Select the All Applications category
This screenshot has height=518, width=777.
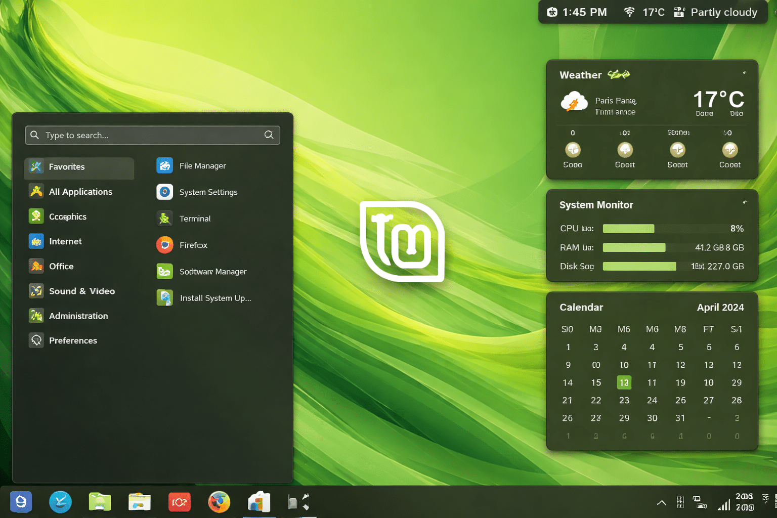coord(80,191)
